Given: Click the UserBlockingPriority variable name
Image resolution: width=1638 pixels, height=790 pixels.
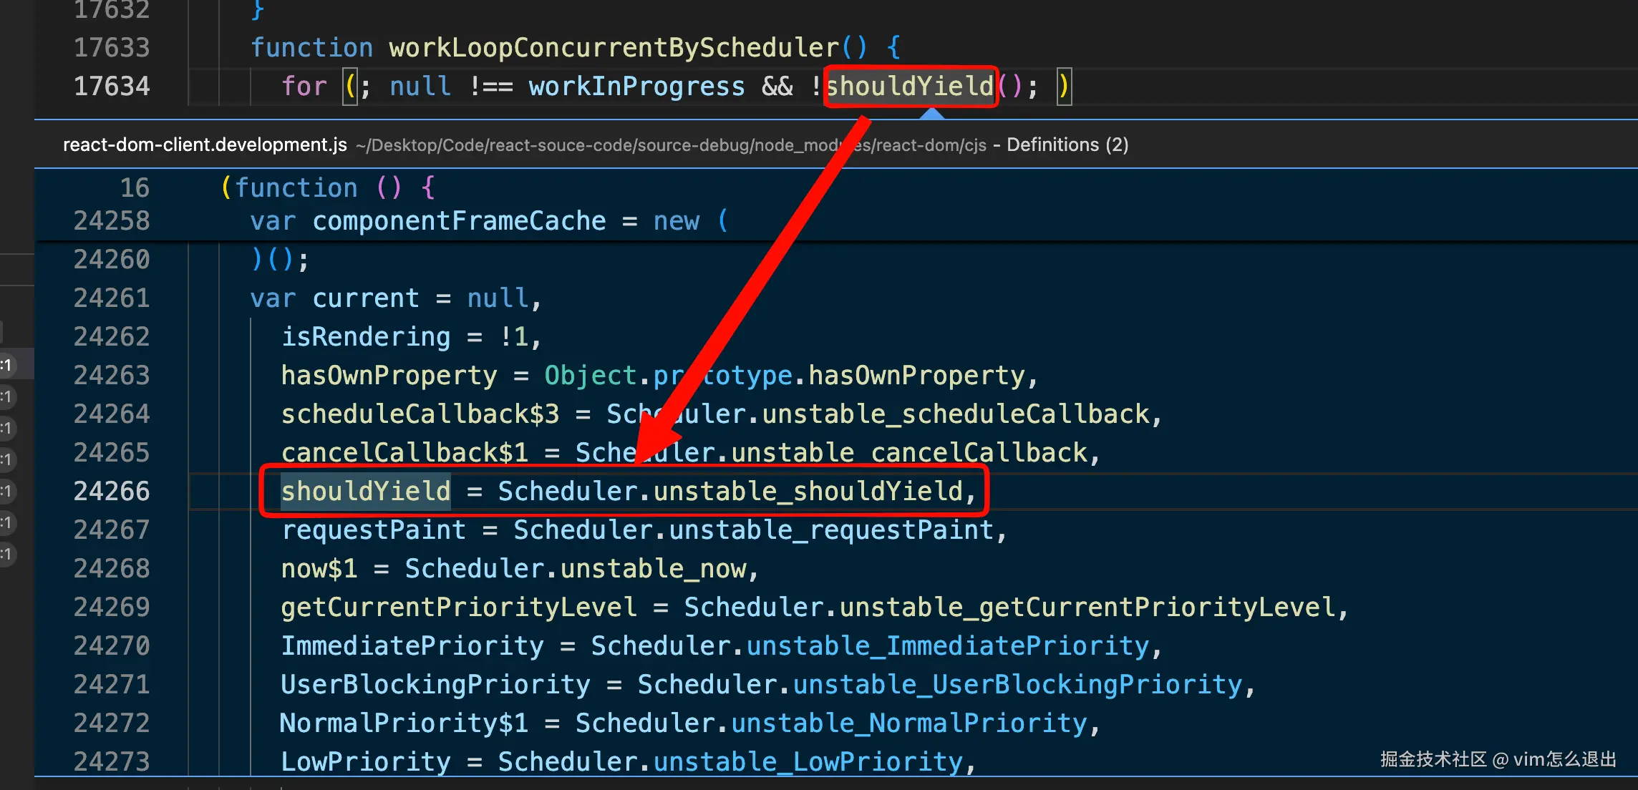Looking at the screenshot, I should tap(435, 684).
